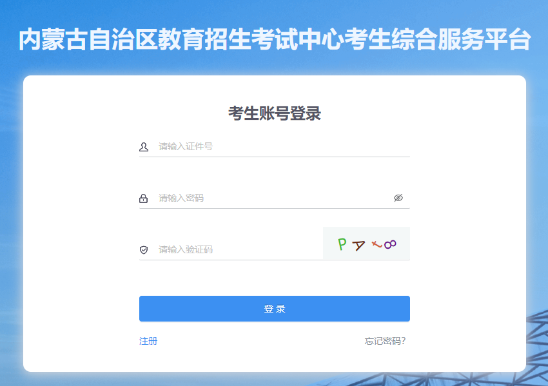This screenshot has width=548, height=386.
Task: Click the small red character in captcha
Action: 375,243
